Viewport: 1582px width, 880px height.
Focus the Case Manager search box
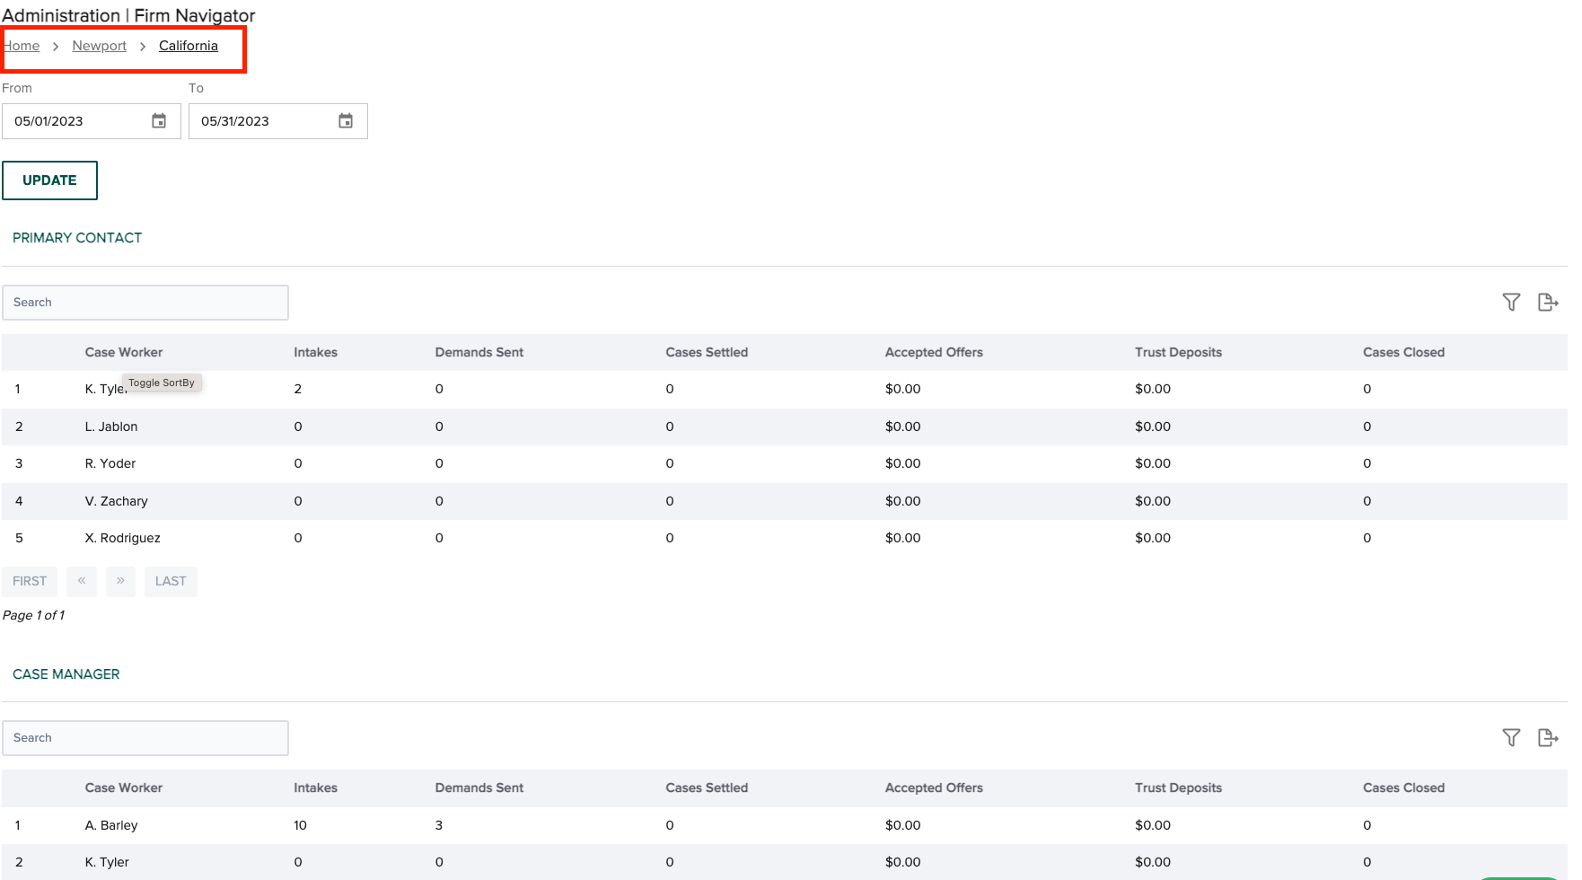145,738
